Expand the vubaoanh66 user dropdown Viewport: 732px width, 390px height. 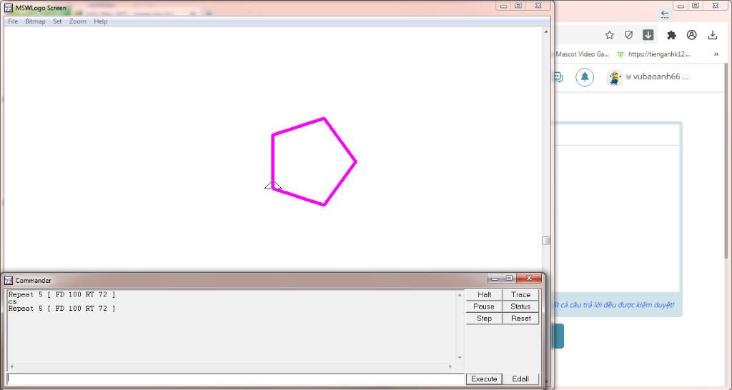[x=629, y=77]
